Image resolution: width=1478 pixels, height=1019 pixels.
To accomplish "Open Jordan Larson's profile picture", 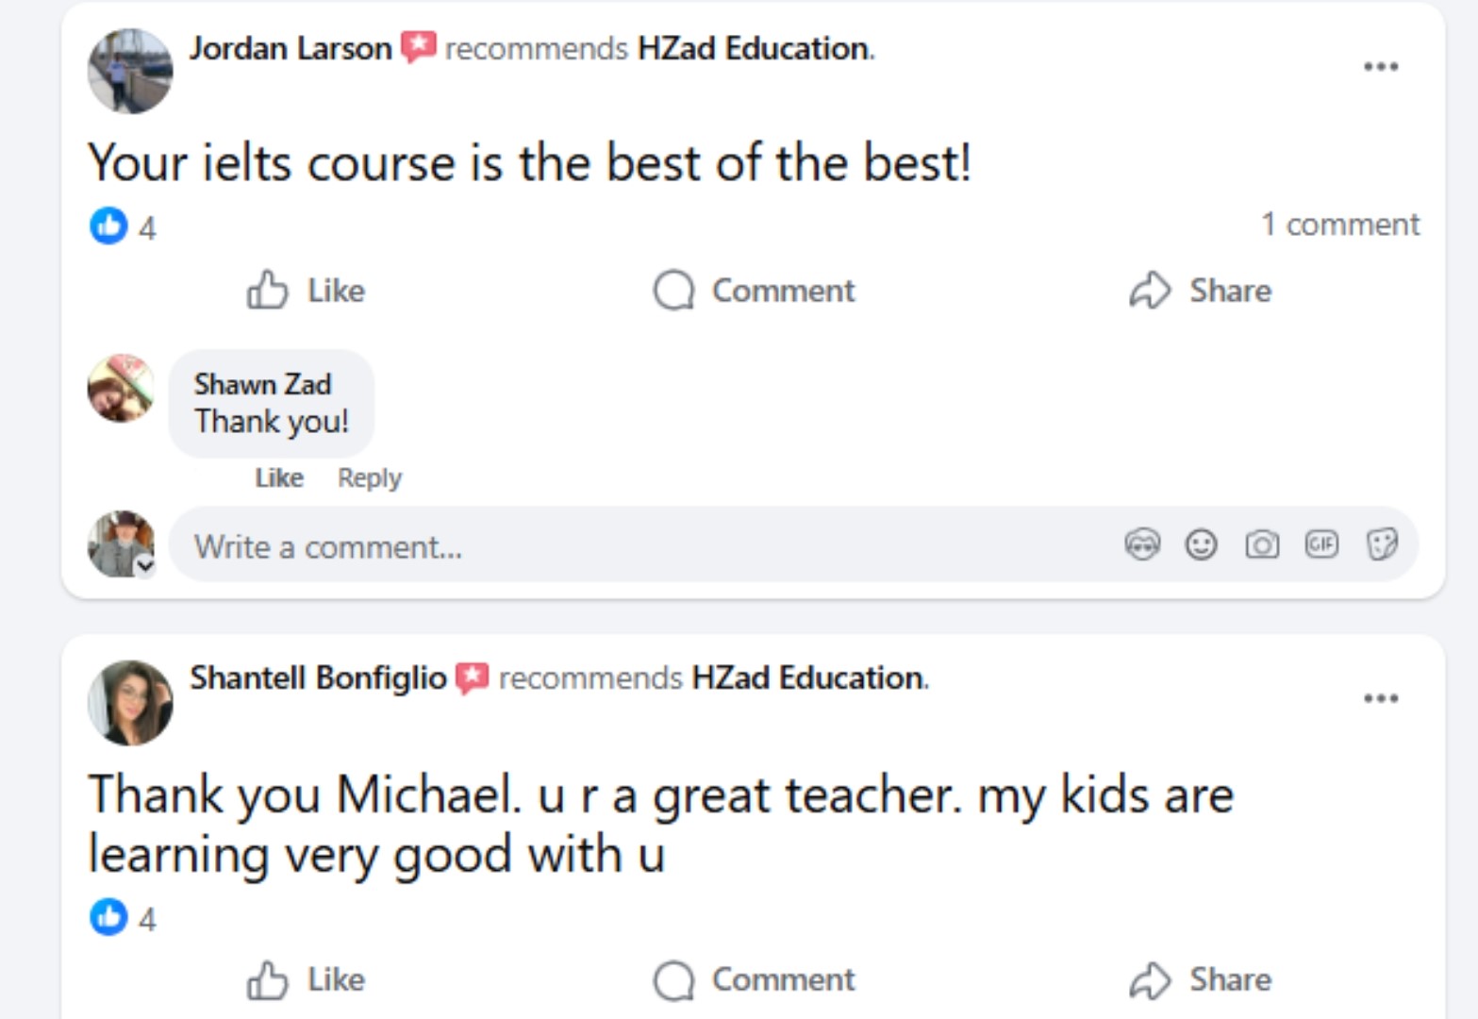I will coord(130,71).
